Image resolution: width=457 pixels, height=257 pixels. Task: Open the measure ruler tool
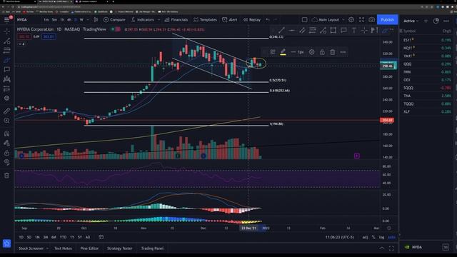(6, 111)
